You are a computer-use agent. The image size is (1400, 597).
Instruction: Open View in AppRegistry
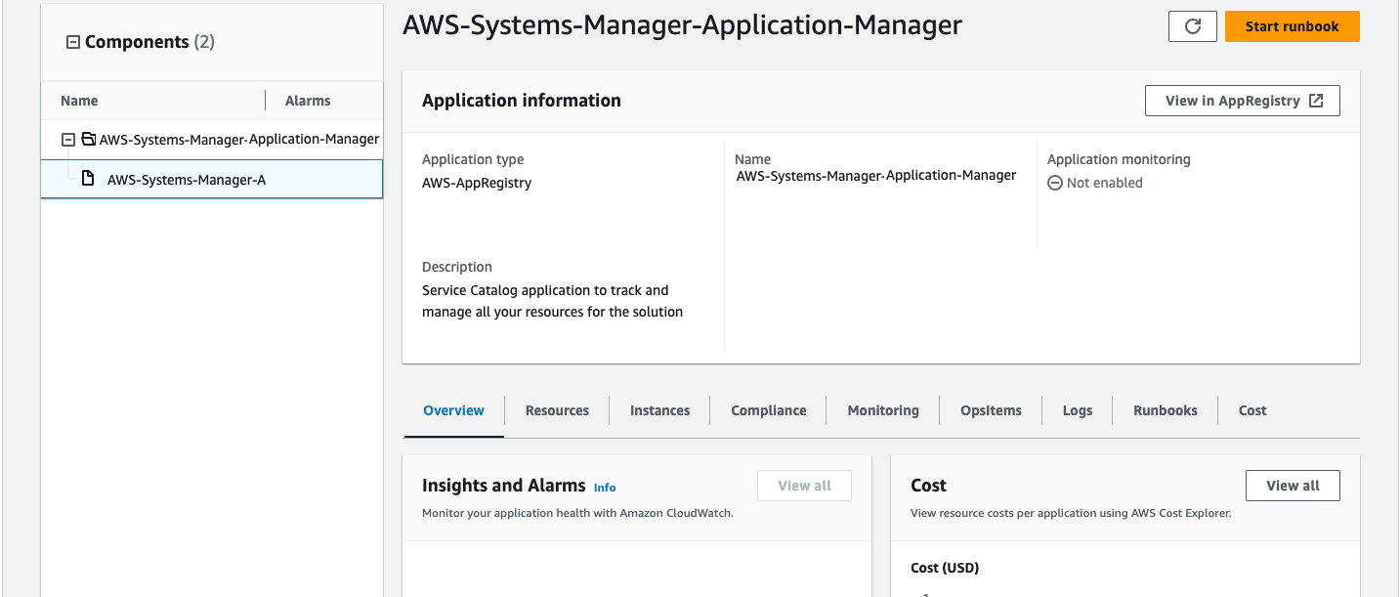1242,100
